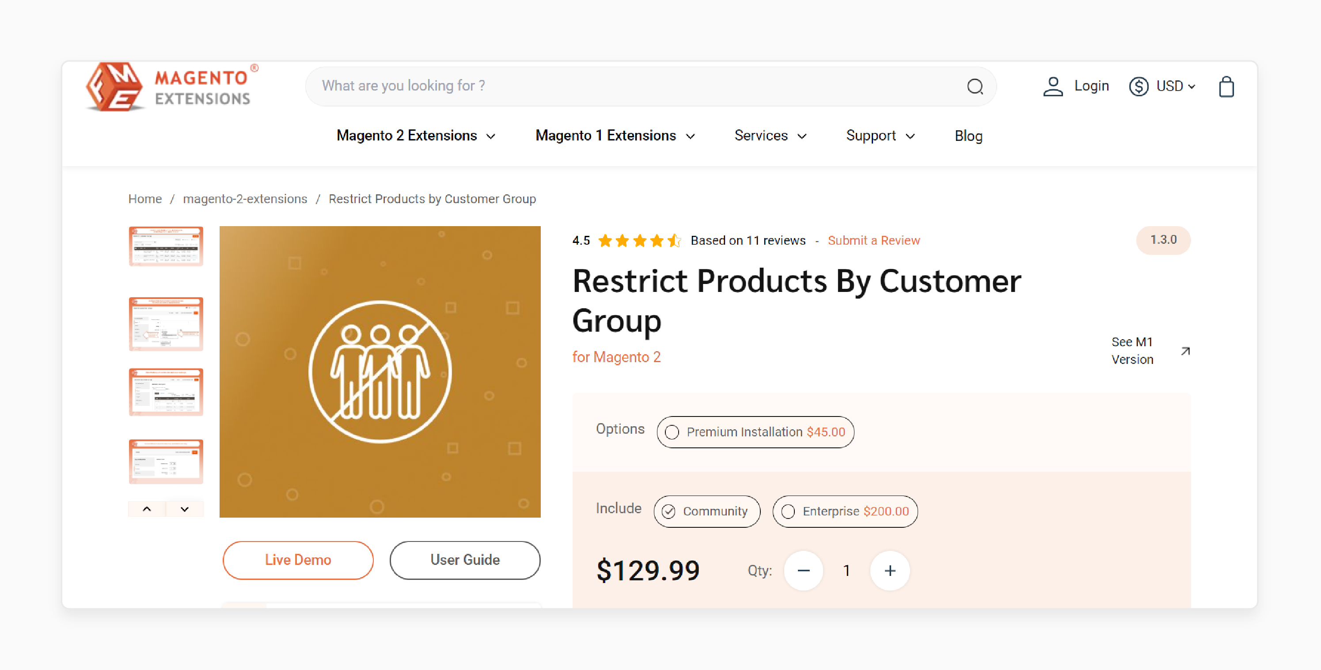Click 'Based on 11 reviews' text
Viewport: 1321px width, 670px height.
click(748, 240)
